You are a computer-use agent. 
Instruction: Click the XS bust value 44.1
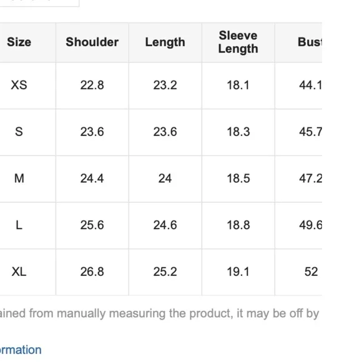tap(310, 85)
